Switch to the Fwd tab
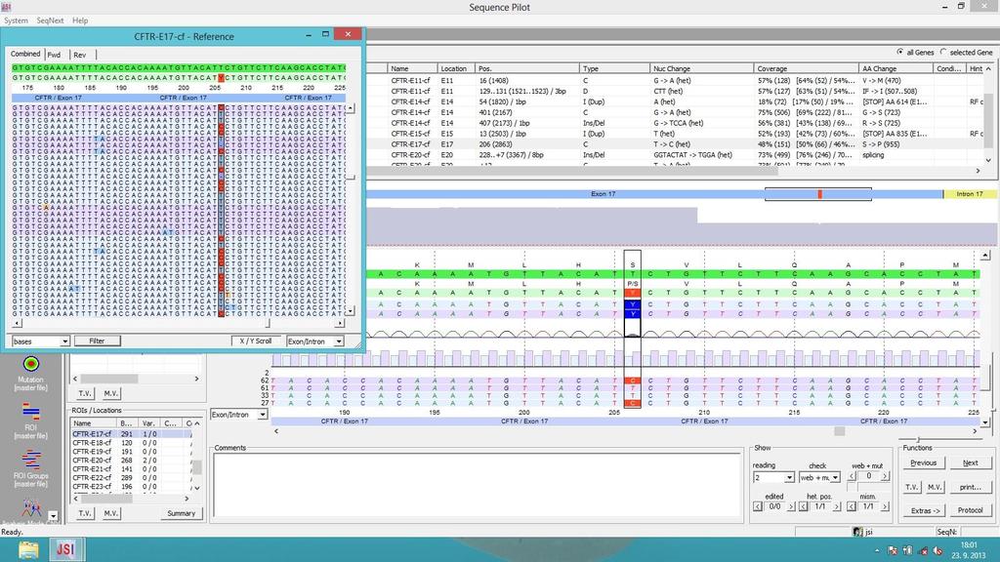 point(55,55)
